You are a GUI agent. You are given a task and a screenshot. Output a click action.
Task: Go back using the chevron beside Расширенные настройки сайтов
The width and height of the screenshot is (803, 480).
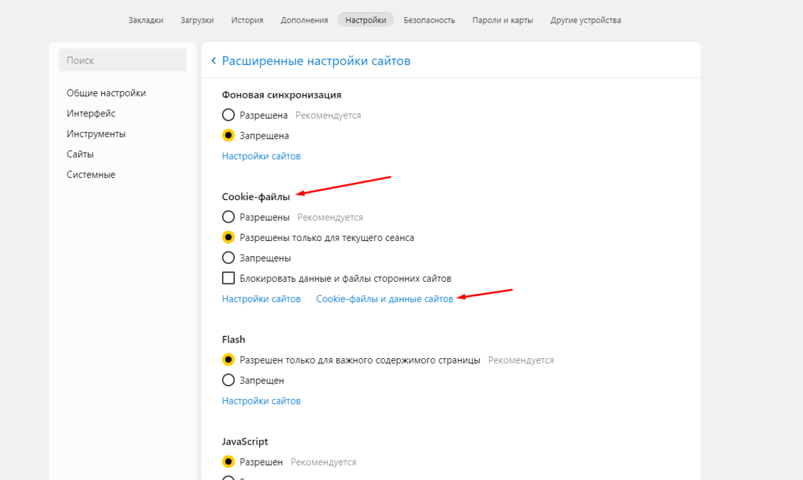coord(213,61)
